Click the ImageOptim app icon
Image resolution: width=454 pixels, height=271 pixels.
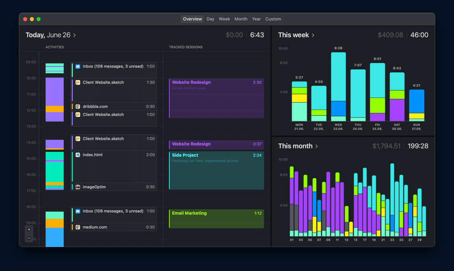pos(78,187)
